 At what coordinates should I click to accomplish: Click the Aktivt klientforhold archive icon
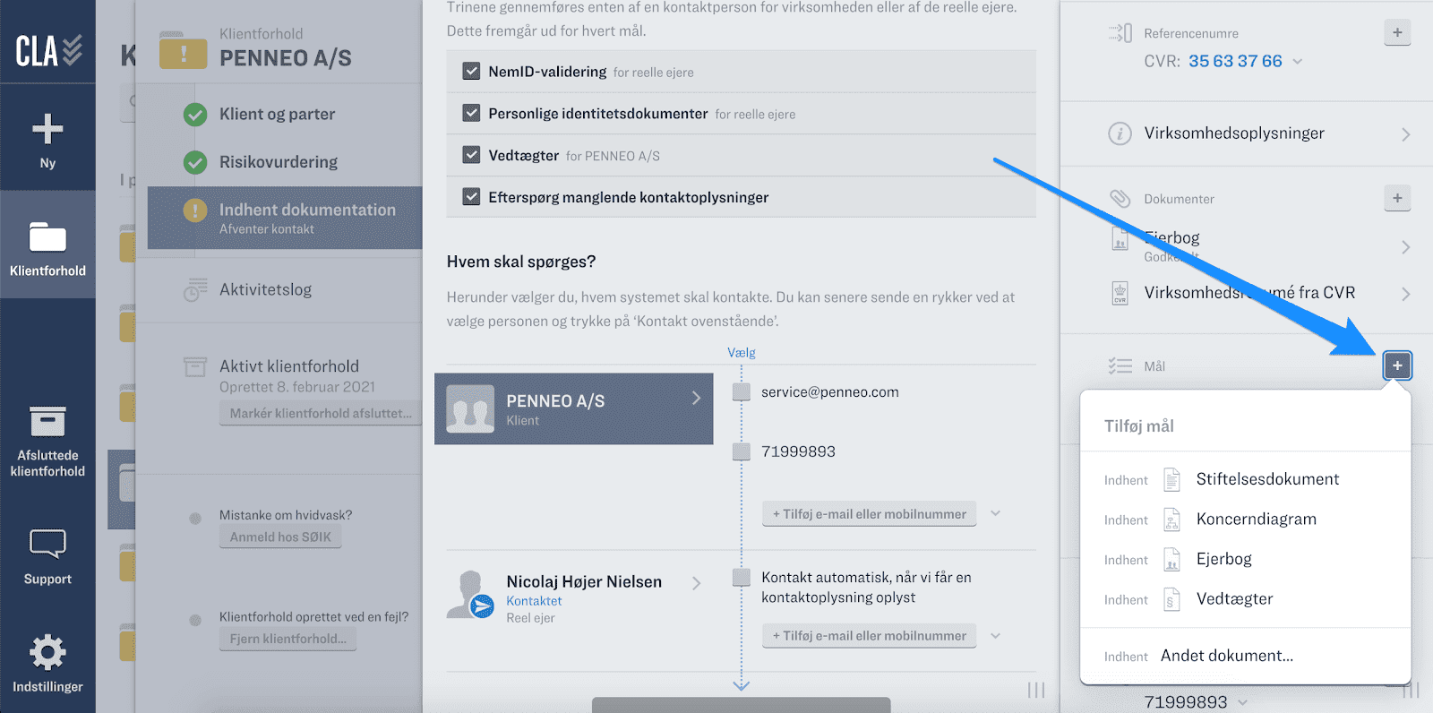click(195, 366)
